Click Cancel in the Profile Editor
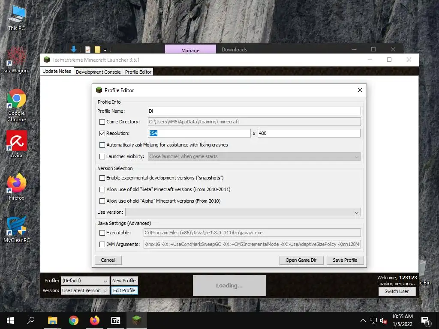Image resolution: width=439 pixels, height=329 pixels. coord(108,260)
